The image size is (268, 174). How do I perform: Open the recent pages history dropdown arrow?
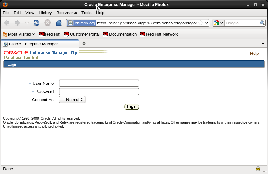coord(27,23)
